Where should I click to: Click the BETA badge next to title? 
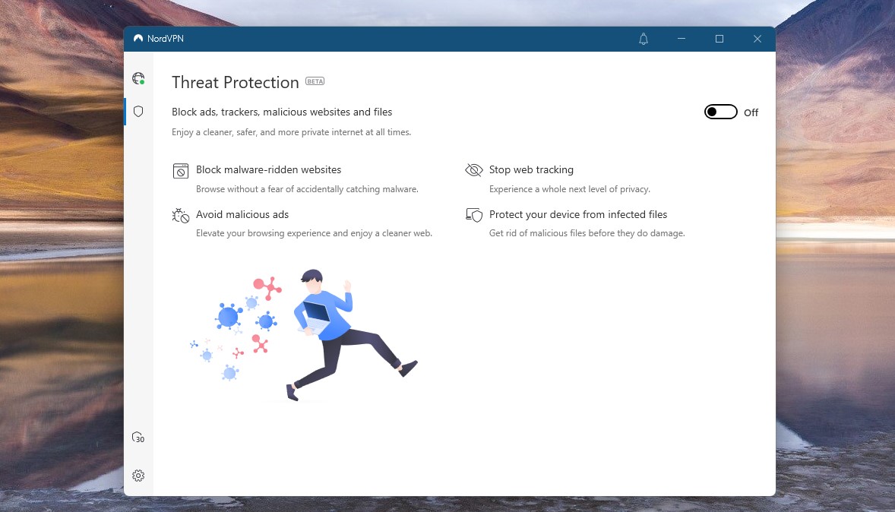315,81
